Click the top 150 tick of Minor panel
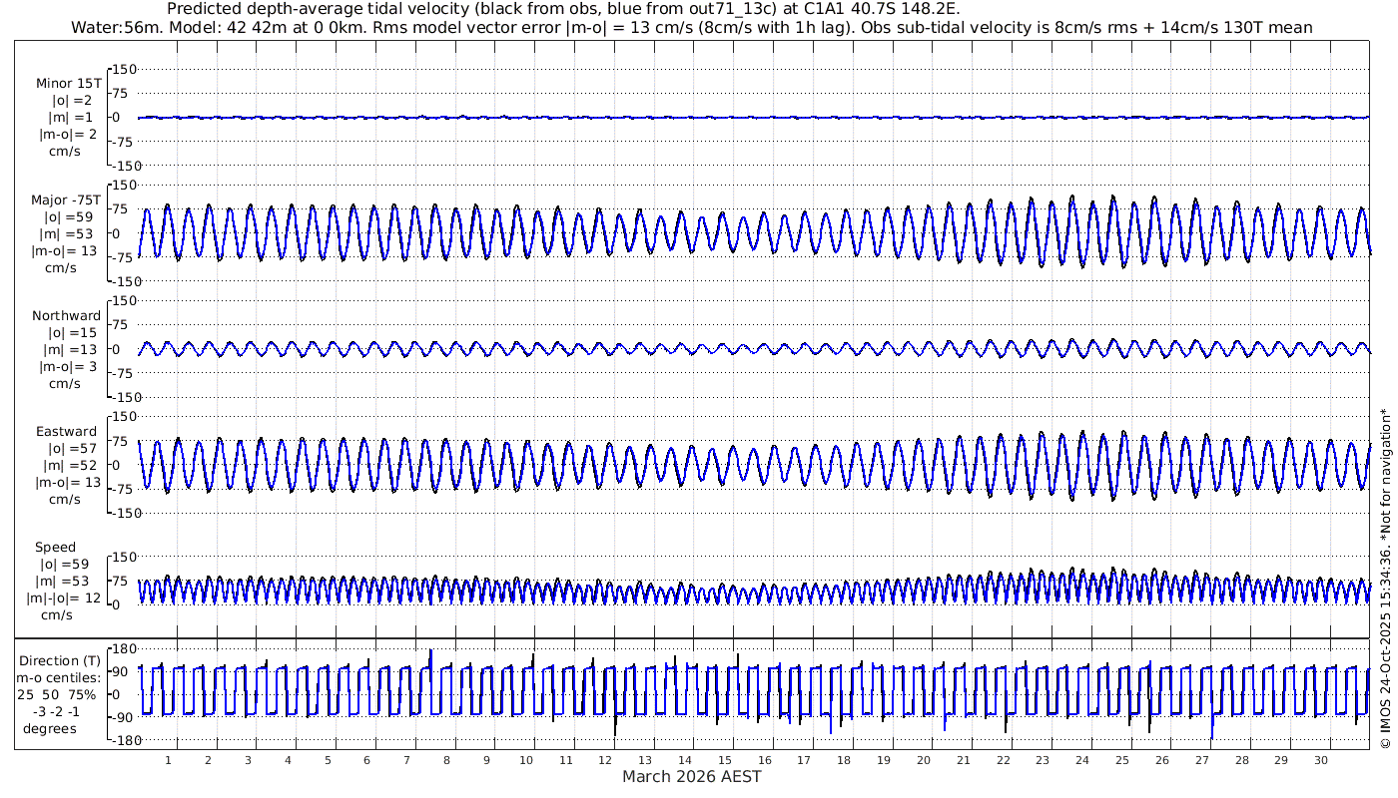1398x798 pixels. click(x=123, y=69)
